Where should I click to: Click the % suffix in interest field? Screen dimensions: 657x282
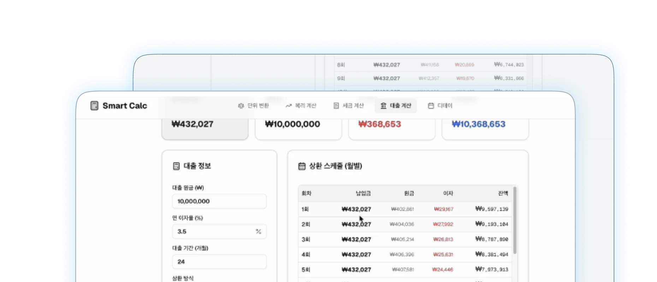259,232
